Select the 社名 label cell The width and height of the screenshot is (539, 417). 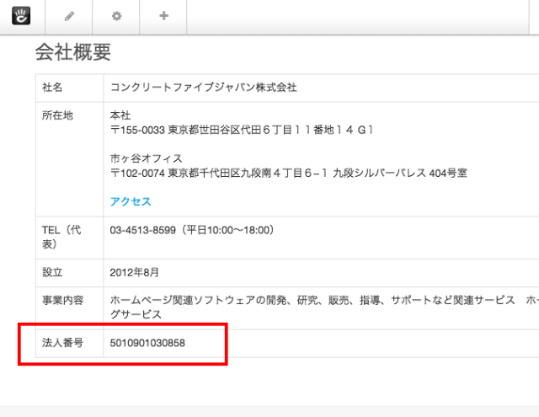pos(69,88)
